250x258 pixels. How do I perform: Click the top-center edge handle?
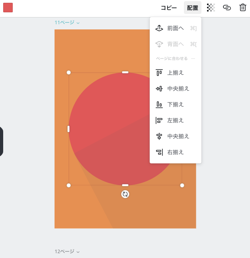(125, 72)
